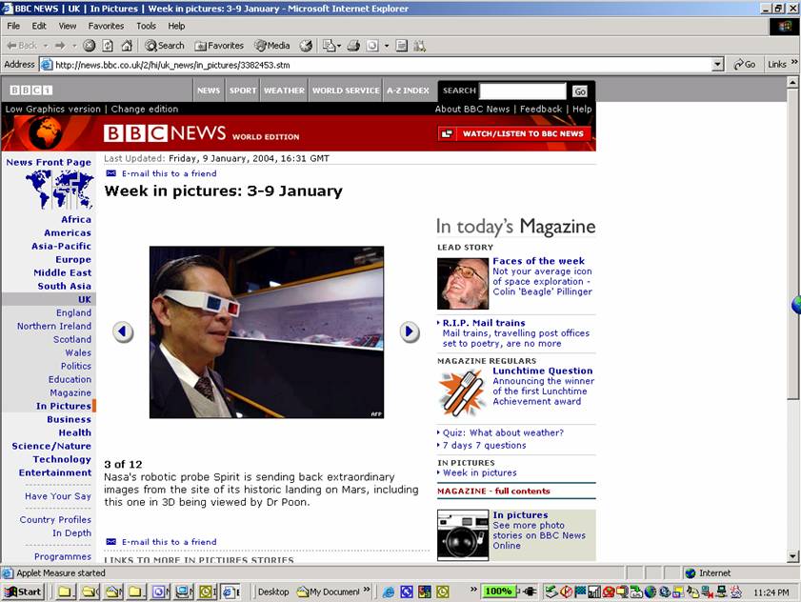
Task: Print the page using the printer icon
Action: [x=353, y=46]
